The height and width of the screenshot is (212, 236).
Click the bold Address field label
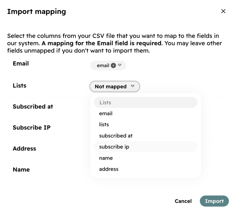point(24,149)
